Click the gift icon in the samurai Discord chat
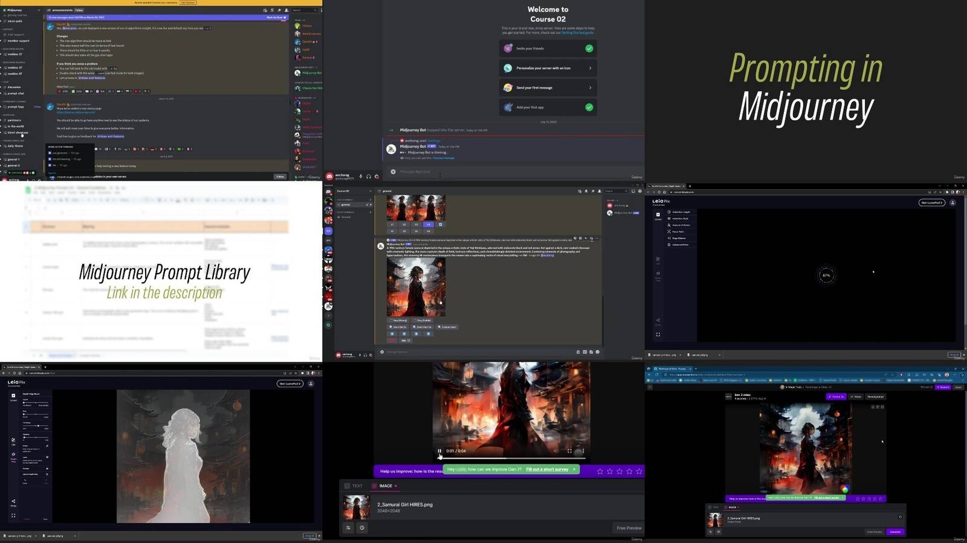Viewport: 967px width, 543px height. click(577, 352)
